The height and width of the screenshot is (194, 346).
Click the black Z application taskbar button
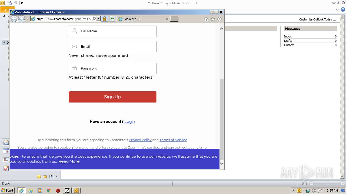click(x=67, y=190)
